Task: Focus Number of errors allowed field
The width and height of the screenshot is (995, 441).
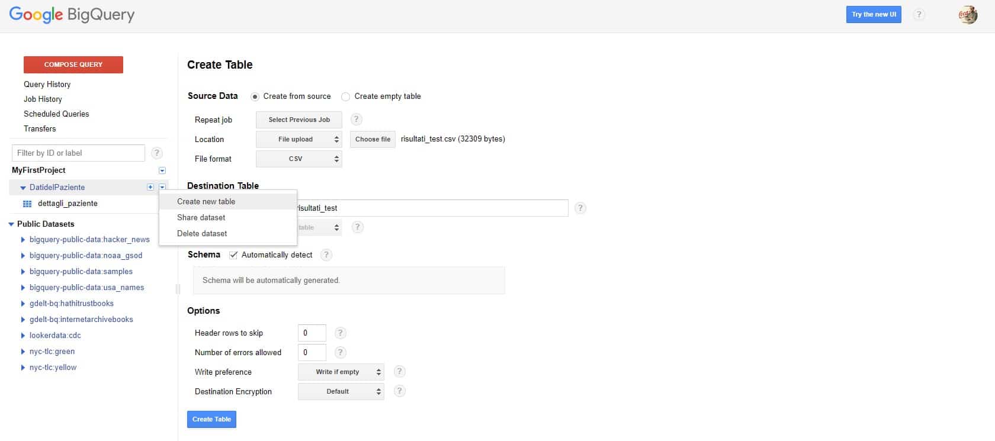Action: point(312,352)
